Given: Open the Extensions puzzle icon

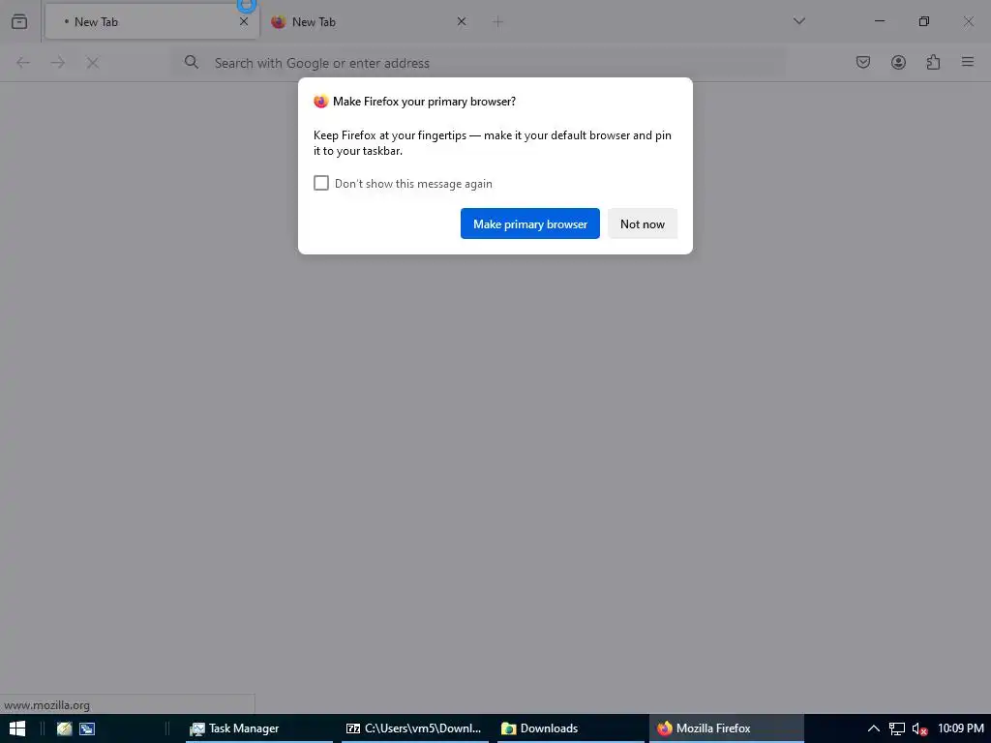Looking at the screenshot, I should point(933,62).
